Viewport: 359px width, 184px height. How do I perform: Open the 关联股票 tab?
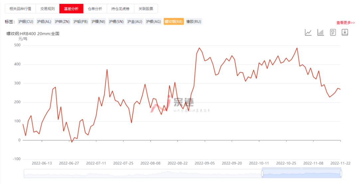click(x=146, y=9)
